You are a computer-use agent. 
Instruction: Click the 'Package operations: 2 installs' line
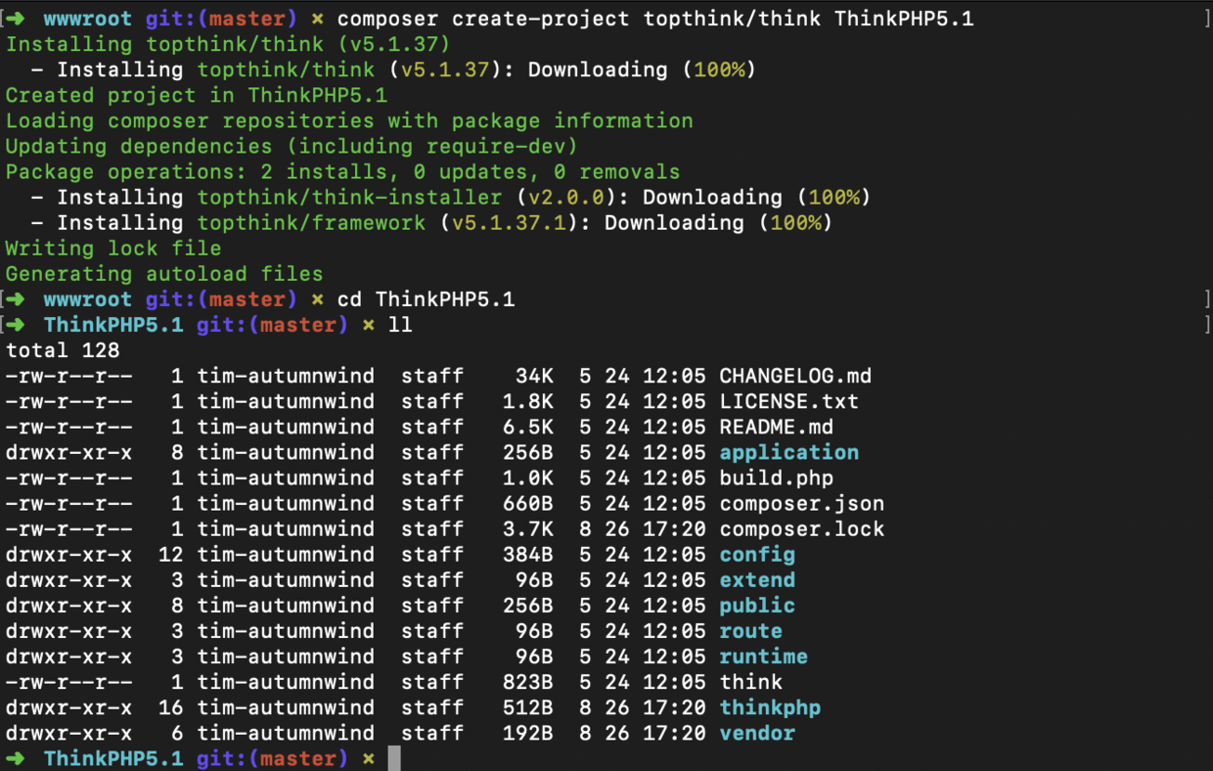(342, 172)
